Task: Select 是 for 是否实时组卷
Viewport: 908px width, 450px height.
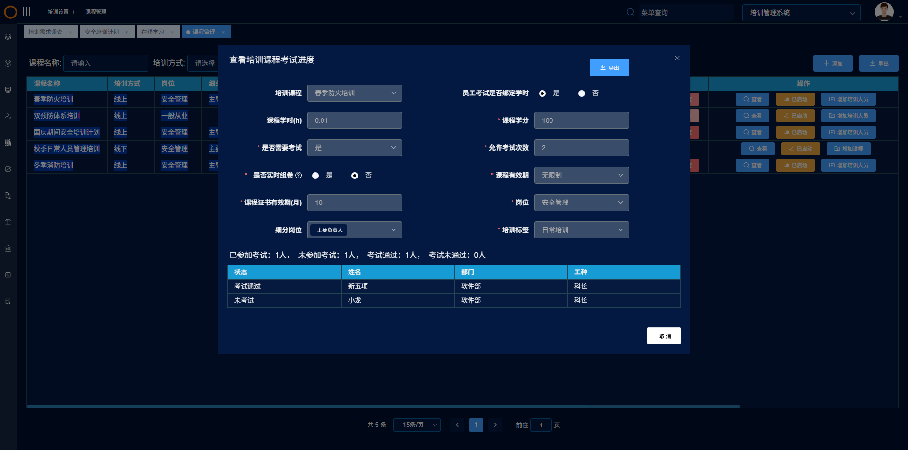Action: (315, 175)
